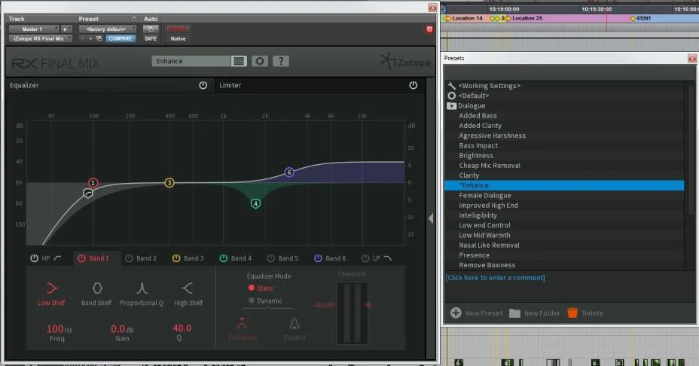Click the red target button in plugin header
The image size is (699, 366).
pyautogui.click(x=429, y=29)
